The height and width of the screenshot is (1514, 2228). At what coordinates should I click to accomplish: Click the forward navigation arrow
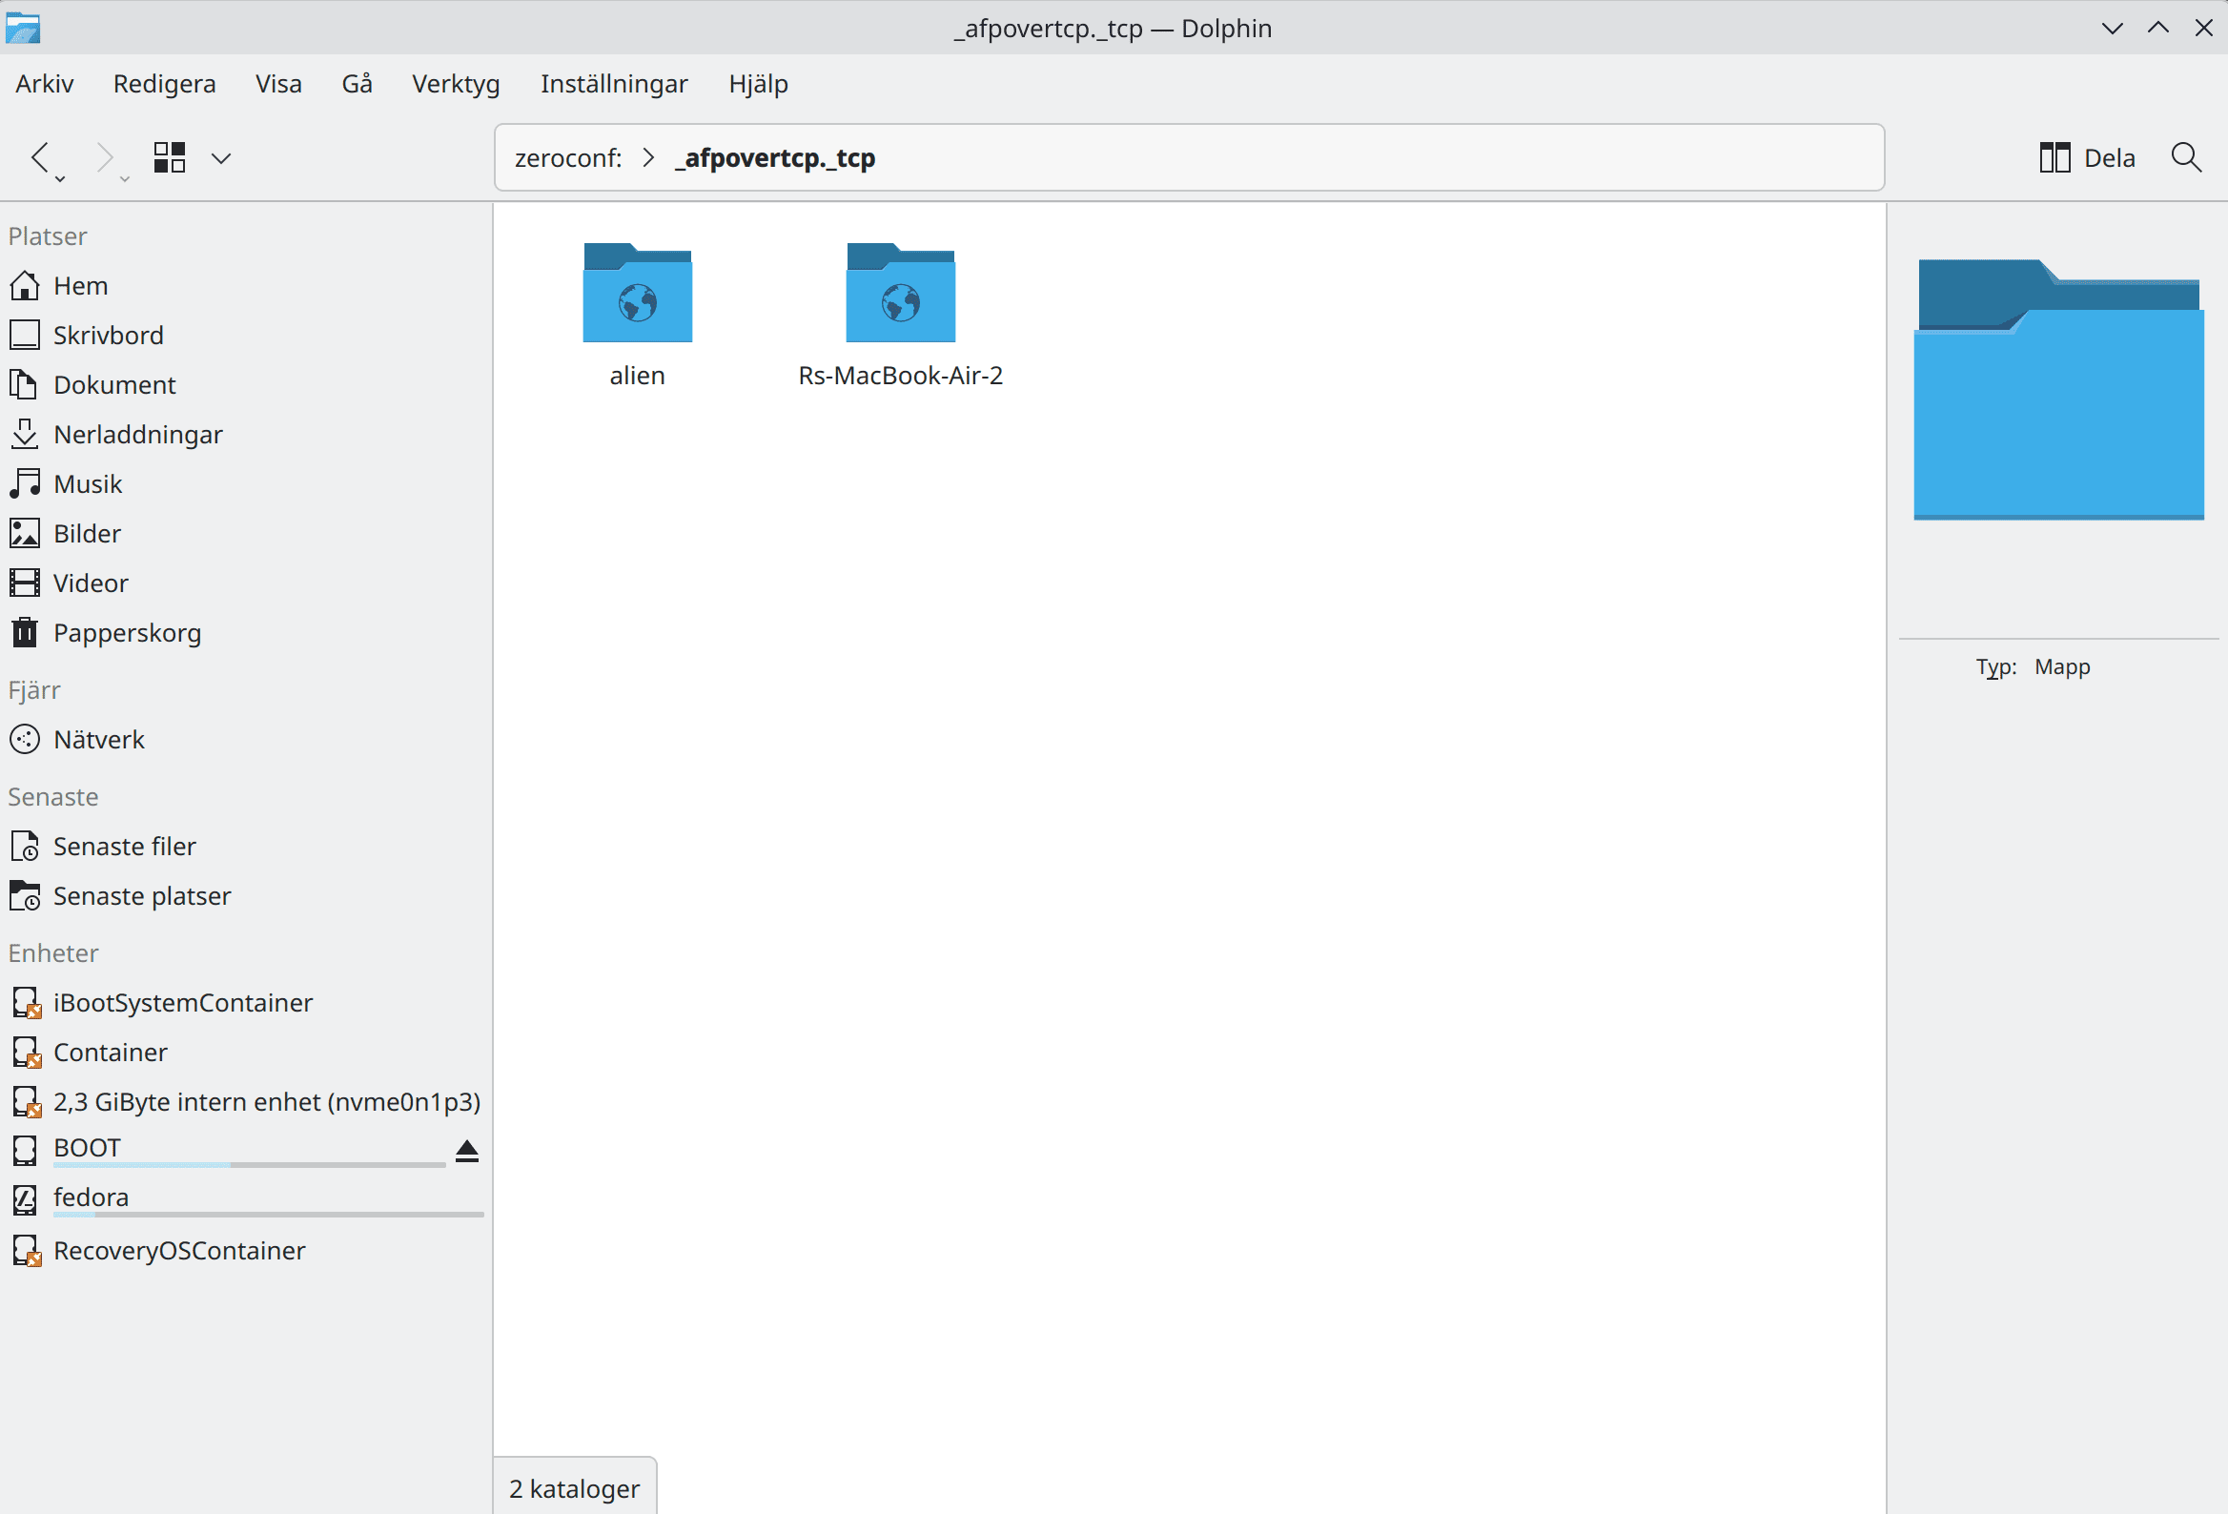tap(104, 156)
